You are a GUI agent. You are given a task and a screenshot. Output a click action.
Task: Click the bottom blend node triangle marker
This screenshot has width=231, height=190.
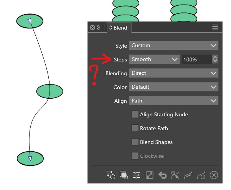pyautogui.click(x=30, y=159)
